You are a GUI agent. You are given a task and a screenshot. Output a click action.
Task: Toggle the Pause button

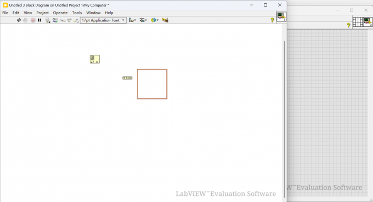[39, 20]
